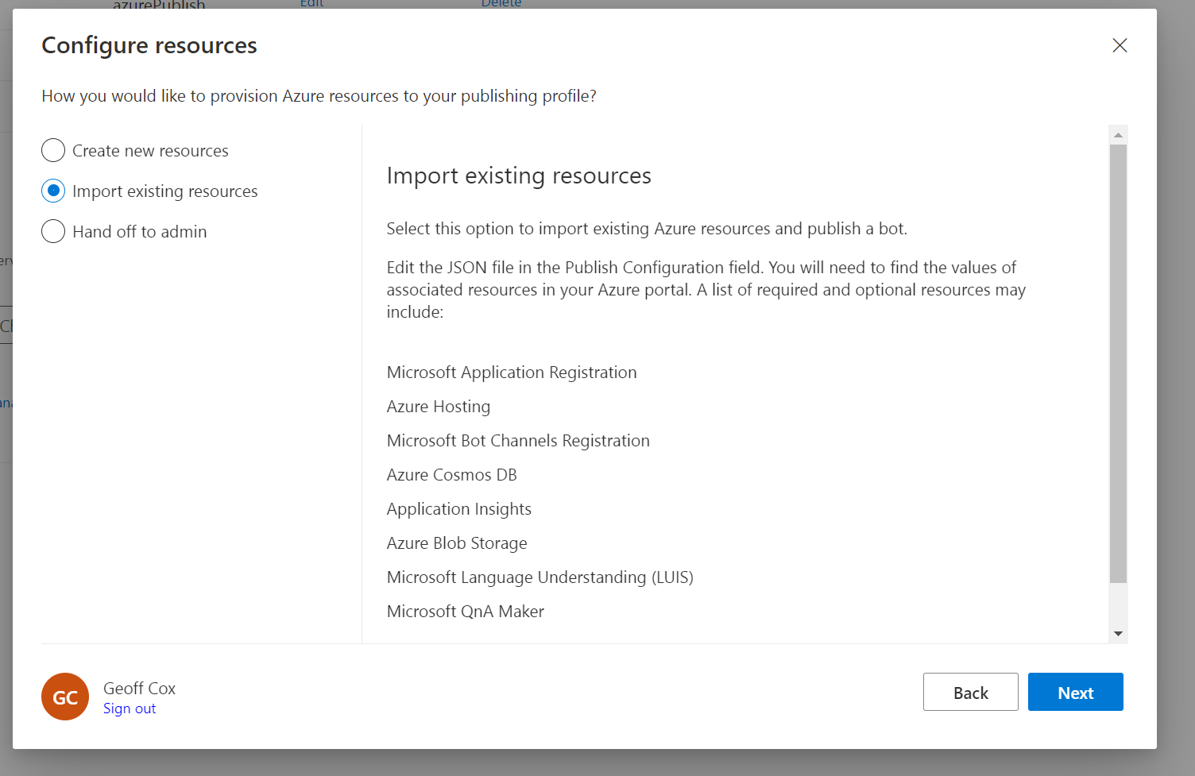Click the scrollbar down arrow
The width and height of the screenshot is (1195, 776).
pos(1118,634)
